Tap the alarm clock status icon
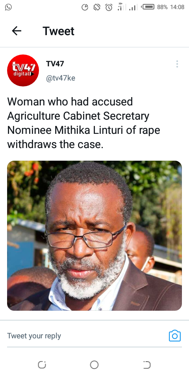Viewport: 189px width, 379px height. coord(109,7)
